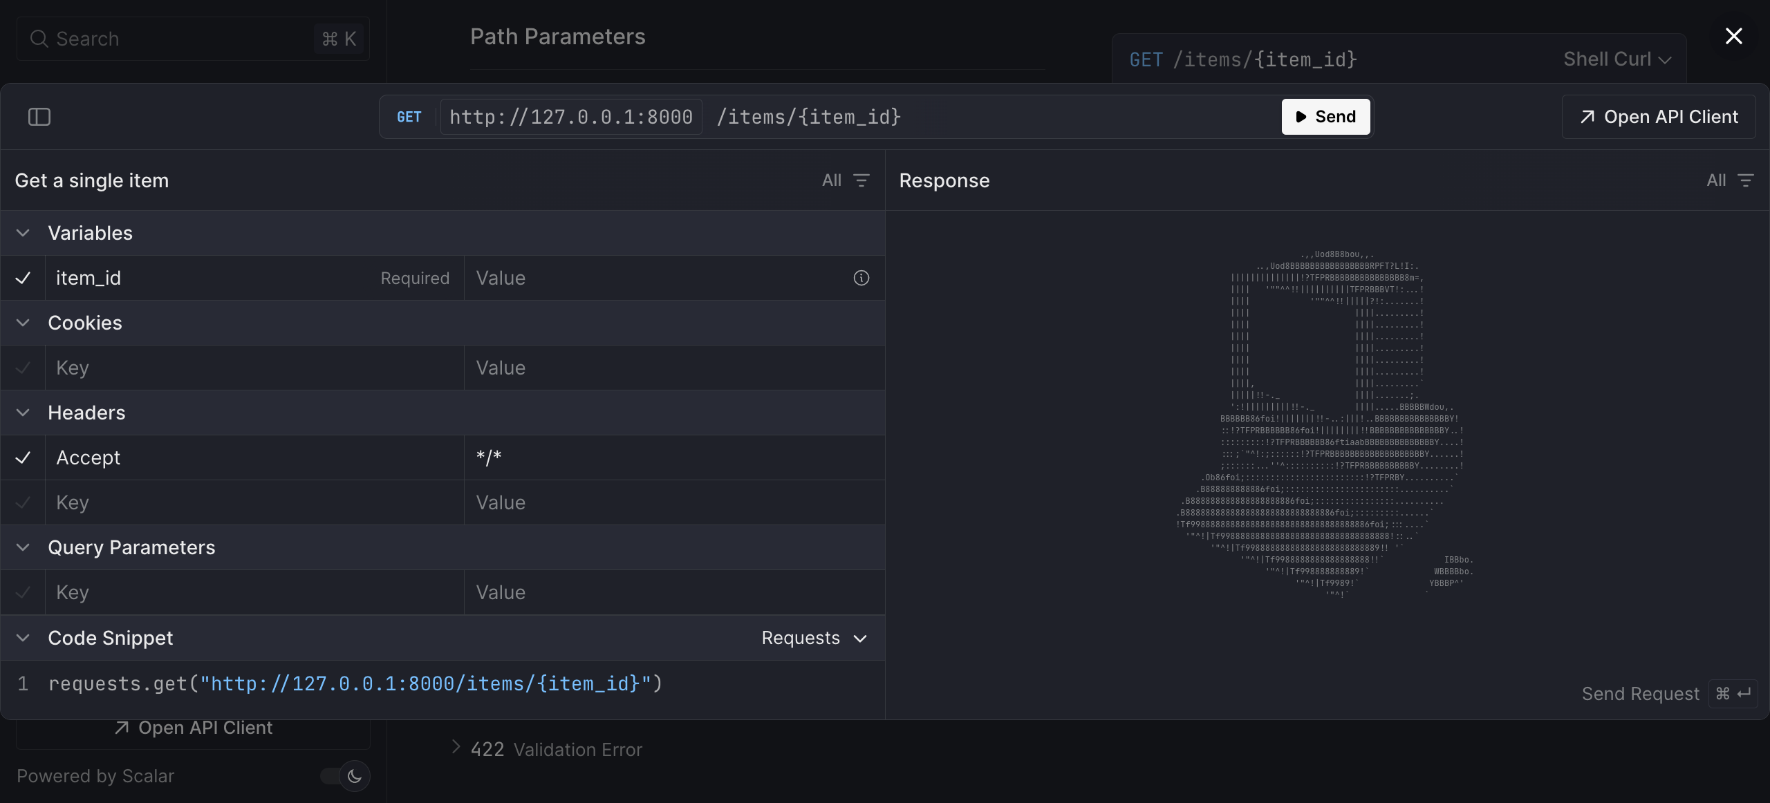Image resolution: width=1770 pixels, height=803 pixels.
Task: Open the Requests language dropdown in Code Snippet
Action: (x=814, y=638)
